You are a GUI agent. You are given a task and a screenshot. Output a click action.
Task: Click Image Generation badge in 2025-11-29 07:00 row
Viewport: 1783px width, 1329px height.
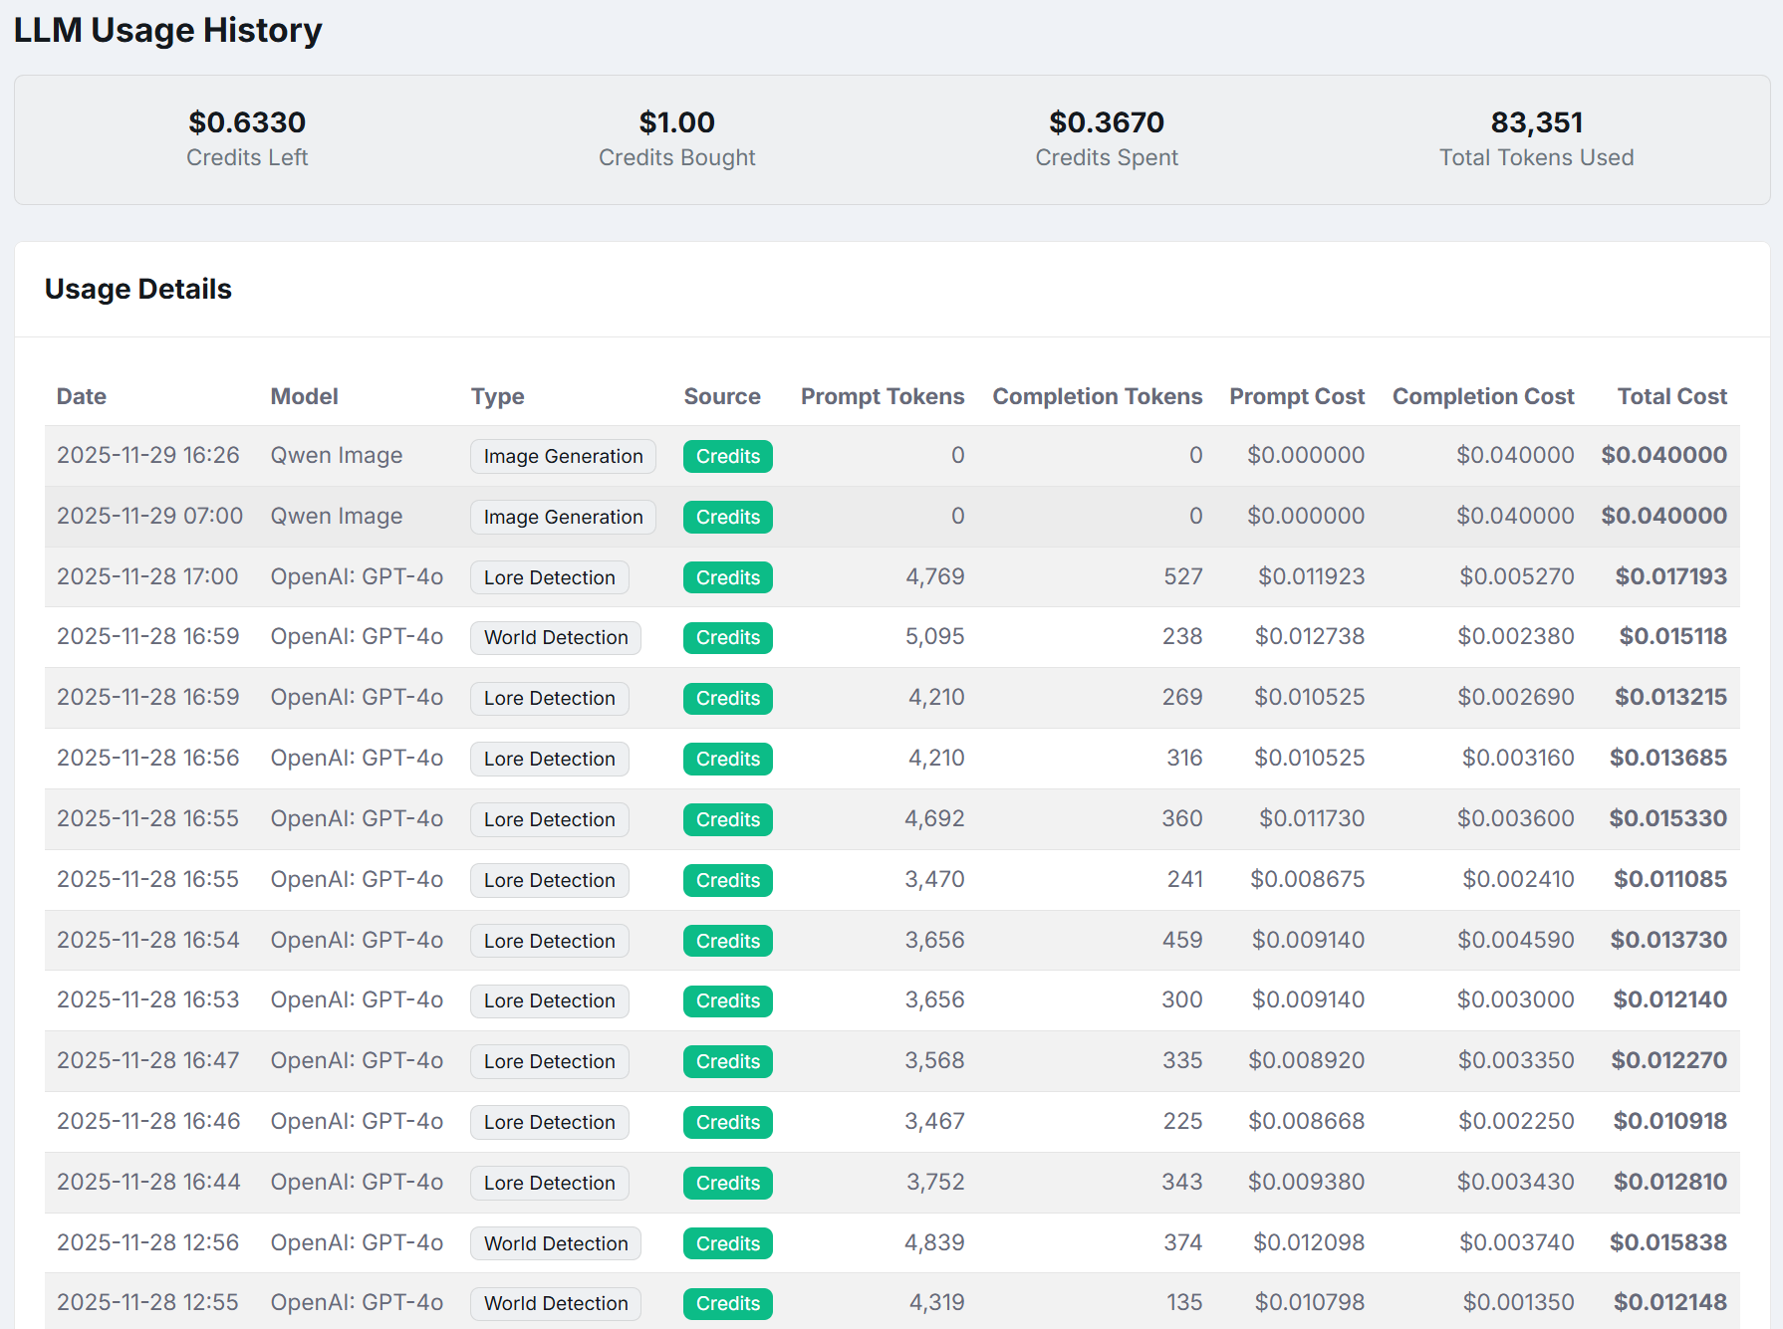pyautogui.click(x=564, y=517)
